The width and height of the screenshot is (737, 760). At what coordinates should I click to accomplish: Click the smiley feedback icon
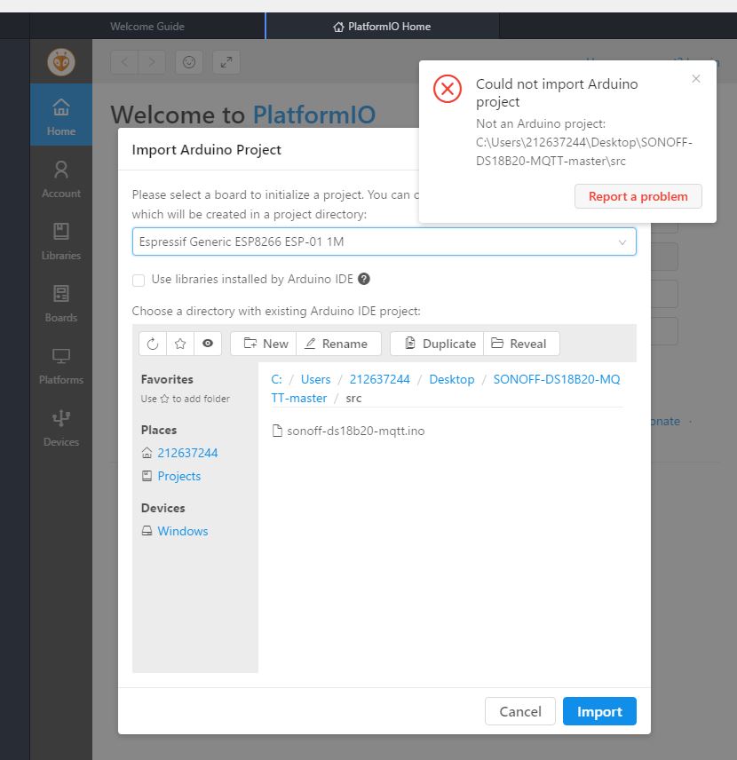click(188, 62)
